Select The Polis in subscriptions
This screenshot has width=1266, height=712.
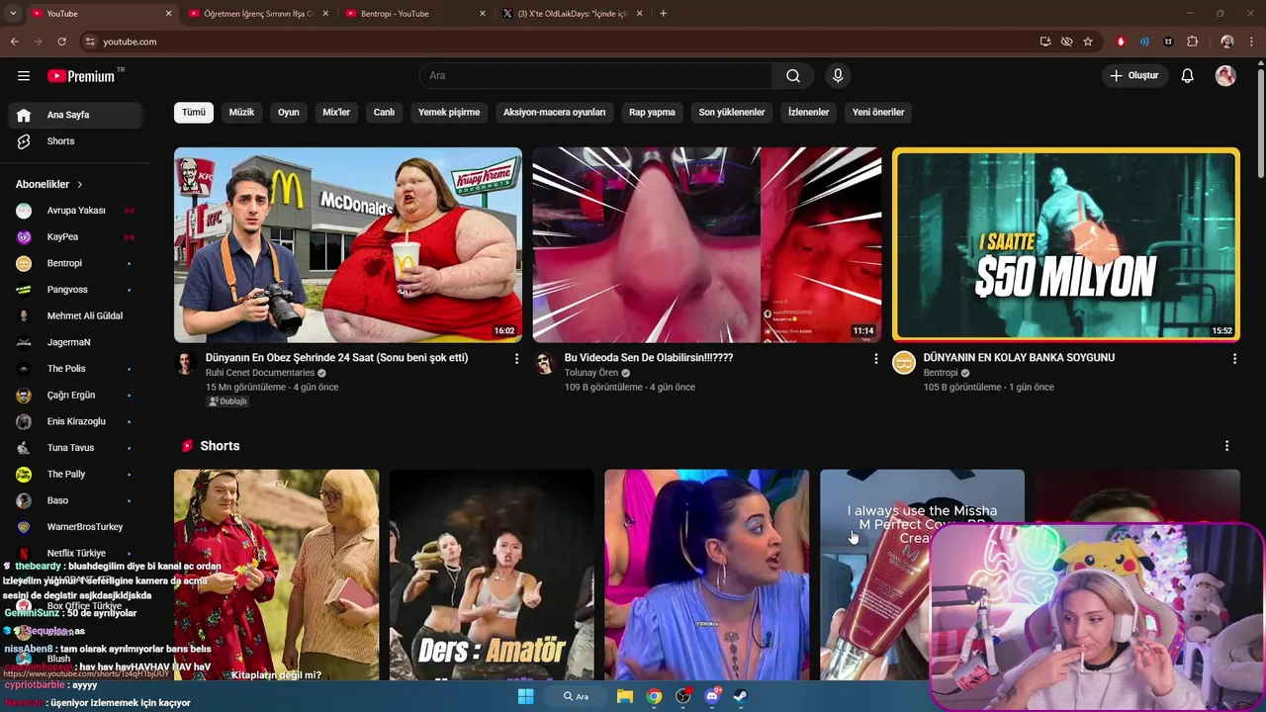76,369
